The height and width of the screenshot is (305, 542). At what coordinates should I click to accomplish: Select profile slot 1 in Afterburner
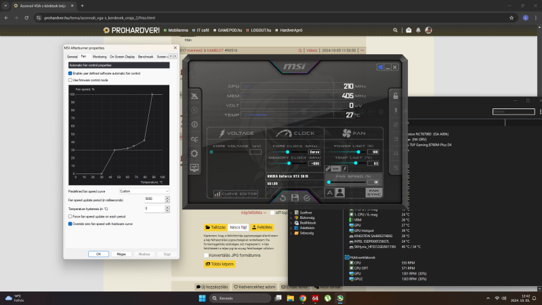pyautogui.click(x=396, y=110)
